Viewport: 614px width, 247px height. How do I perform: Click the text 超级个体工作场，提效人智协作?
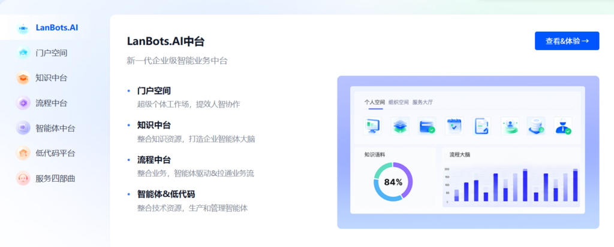tap(189, 104)
